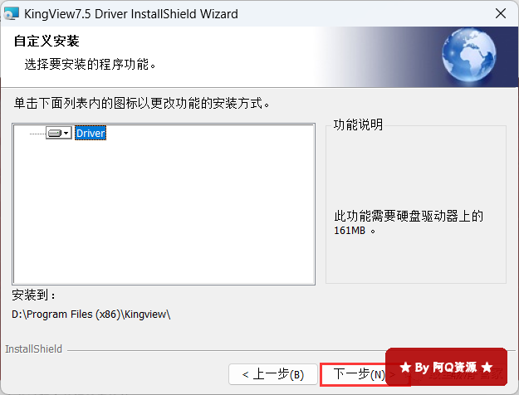This screenshot has height=395, width=519.
Task: Click the star before "By 阿Q资源" text
Action: click(405, 368)
